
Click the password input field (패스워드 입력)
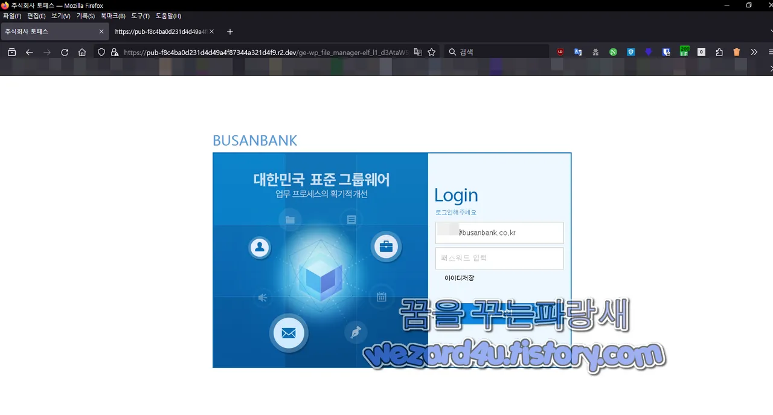coord(499,258)
